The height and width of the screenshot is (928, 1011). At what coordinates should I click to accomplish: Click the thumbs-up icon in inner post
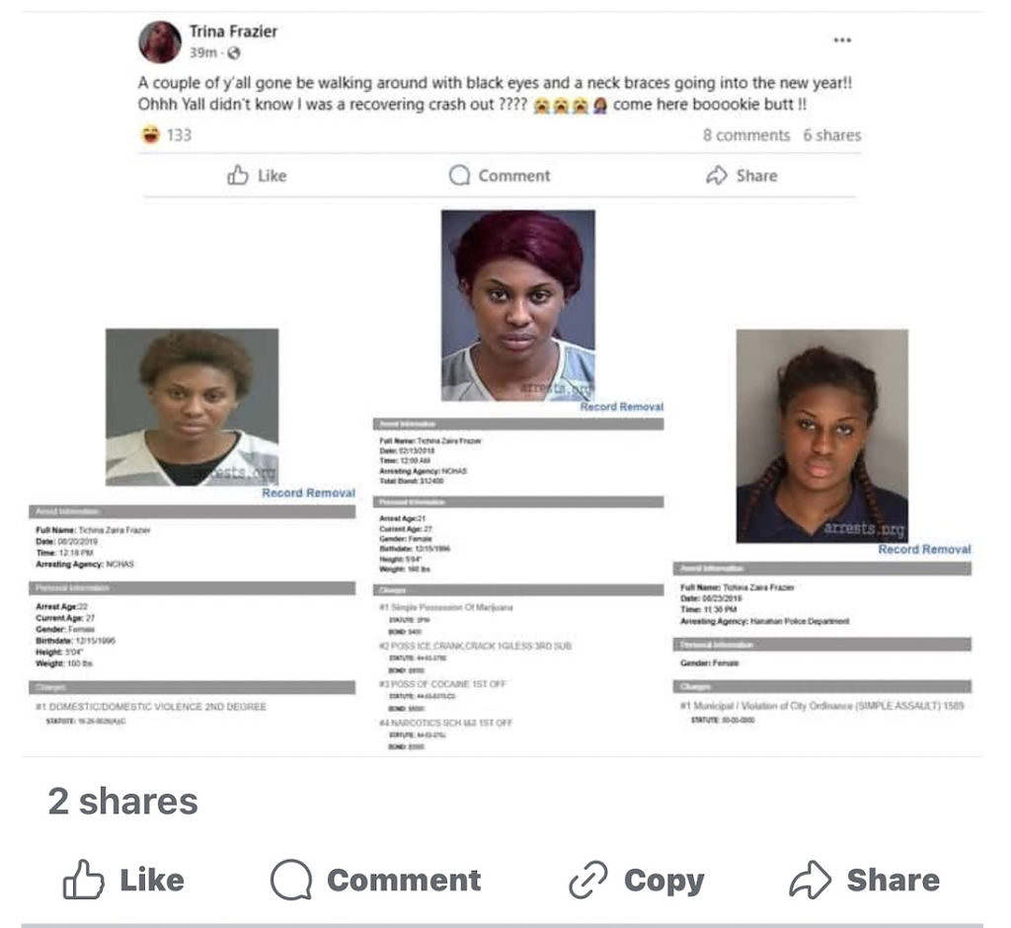(x=237, y=176)
